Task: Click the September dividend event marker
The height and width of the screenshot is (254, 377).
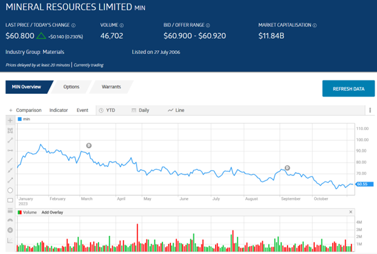Action: pyautogui.click(x=287, y=168)
